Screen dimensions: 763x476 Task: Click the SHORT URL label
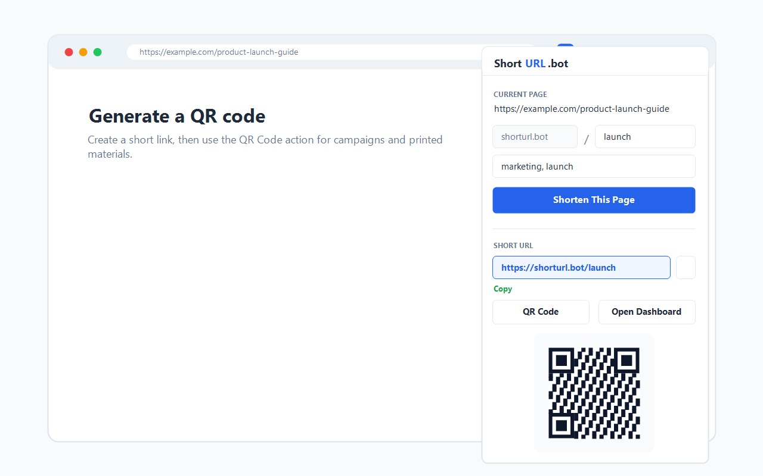pos(513,246)
